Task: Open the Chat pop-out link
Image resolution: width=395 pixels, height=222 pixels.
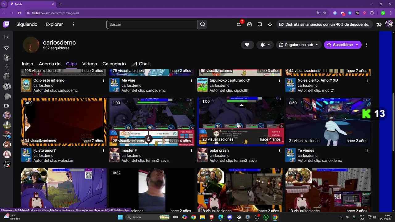Action: pyautogui.click(x=141, y=64)
